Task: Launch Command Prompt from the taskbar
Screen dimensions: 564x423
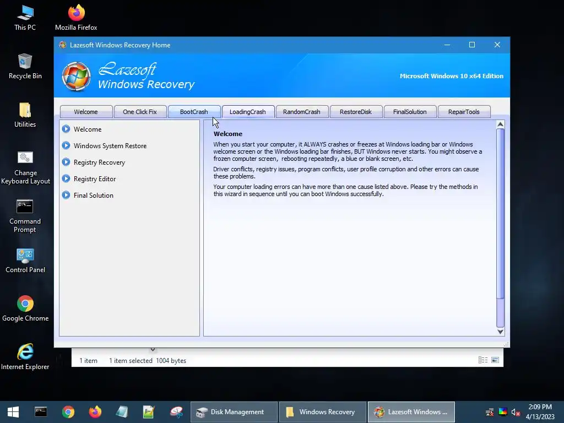Action: (41, 412)
